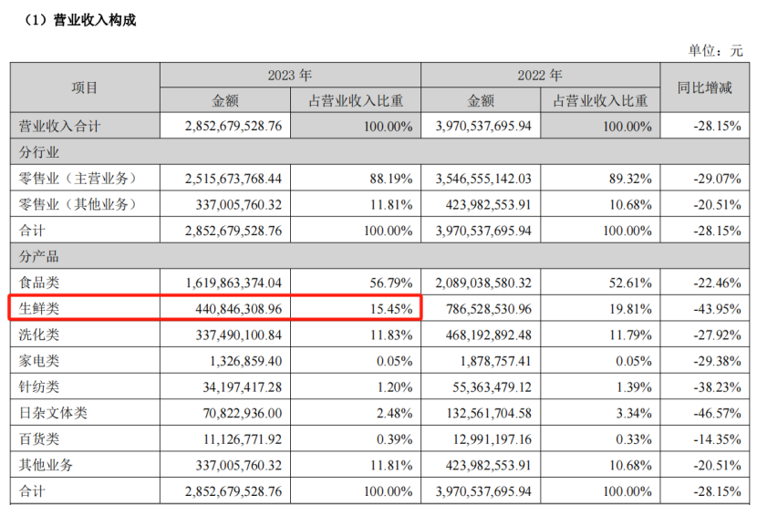Click the 日杂文体类 row label

click(x=53, y=413)
